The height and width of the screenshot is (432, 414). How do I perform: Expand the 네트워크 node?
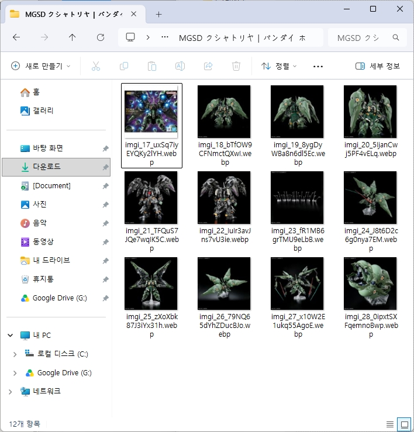point(10,392)
